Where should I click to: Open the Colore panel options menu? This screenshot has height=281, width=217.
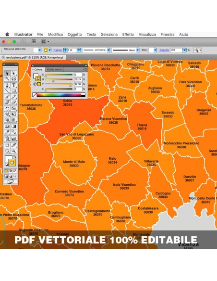pos(85,69)
